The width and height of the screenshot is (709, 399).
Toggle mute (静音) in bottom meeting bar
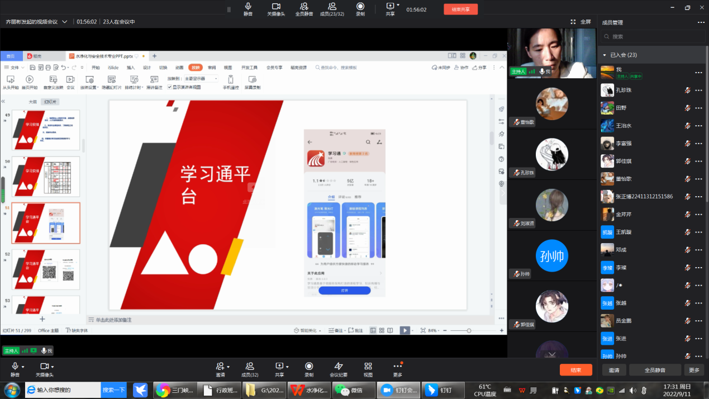[15, 369]
